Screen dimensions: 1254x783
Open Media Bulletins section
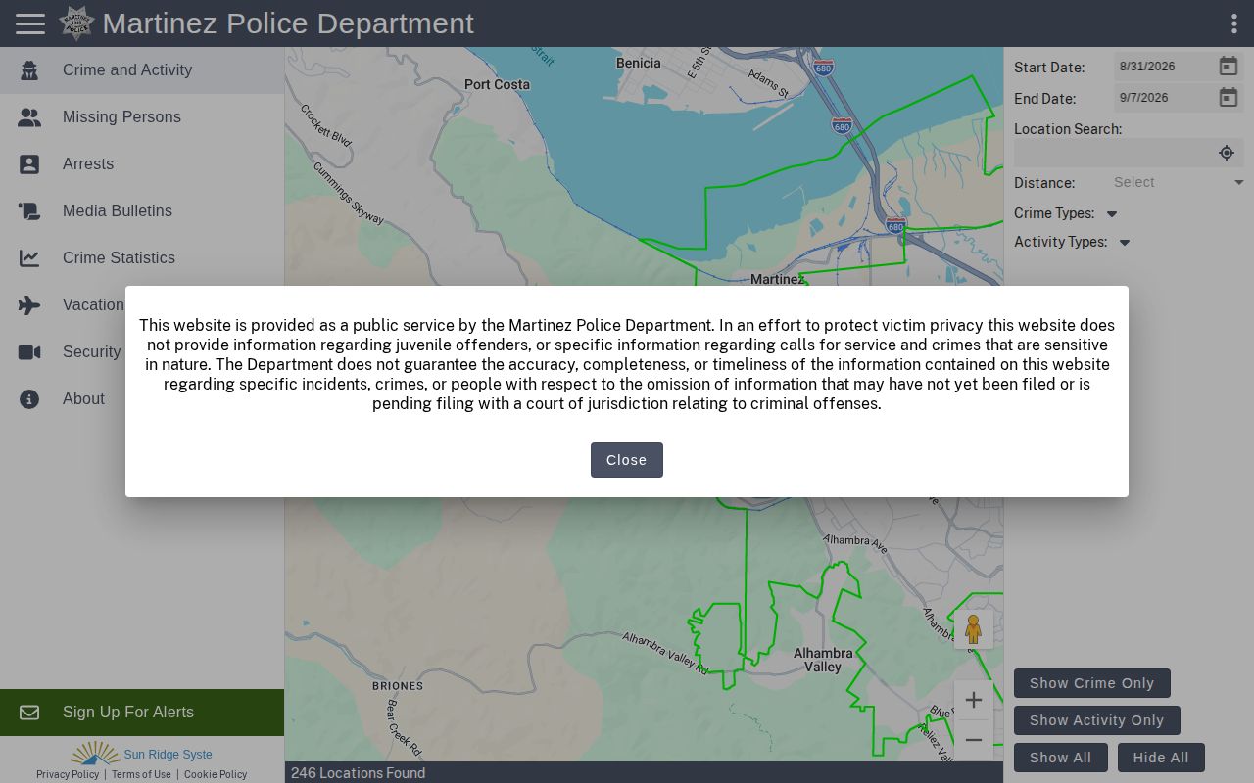coord(142,211)
